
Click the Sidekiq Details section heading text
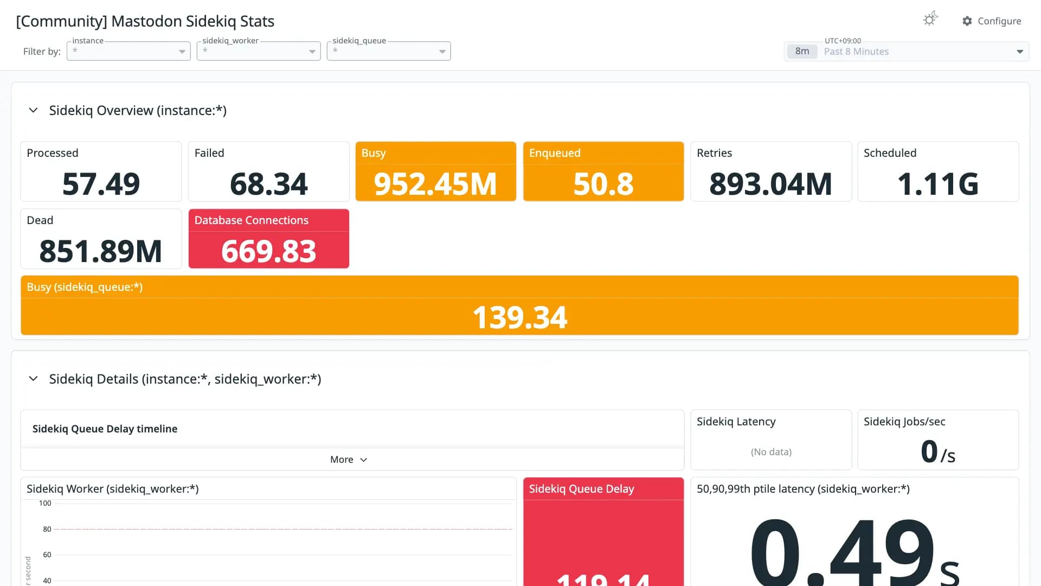185,379
